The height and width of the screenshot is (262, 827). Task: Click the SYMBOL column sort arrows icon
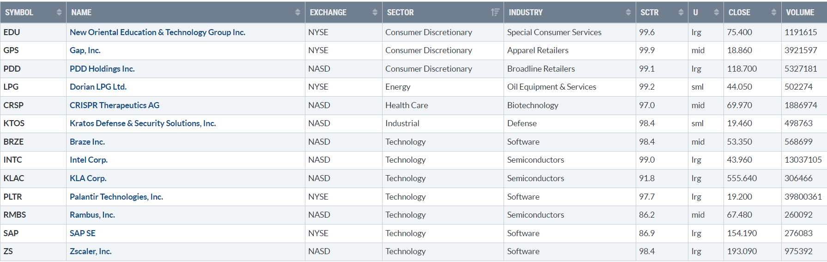(59, 12)
